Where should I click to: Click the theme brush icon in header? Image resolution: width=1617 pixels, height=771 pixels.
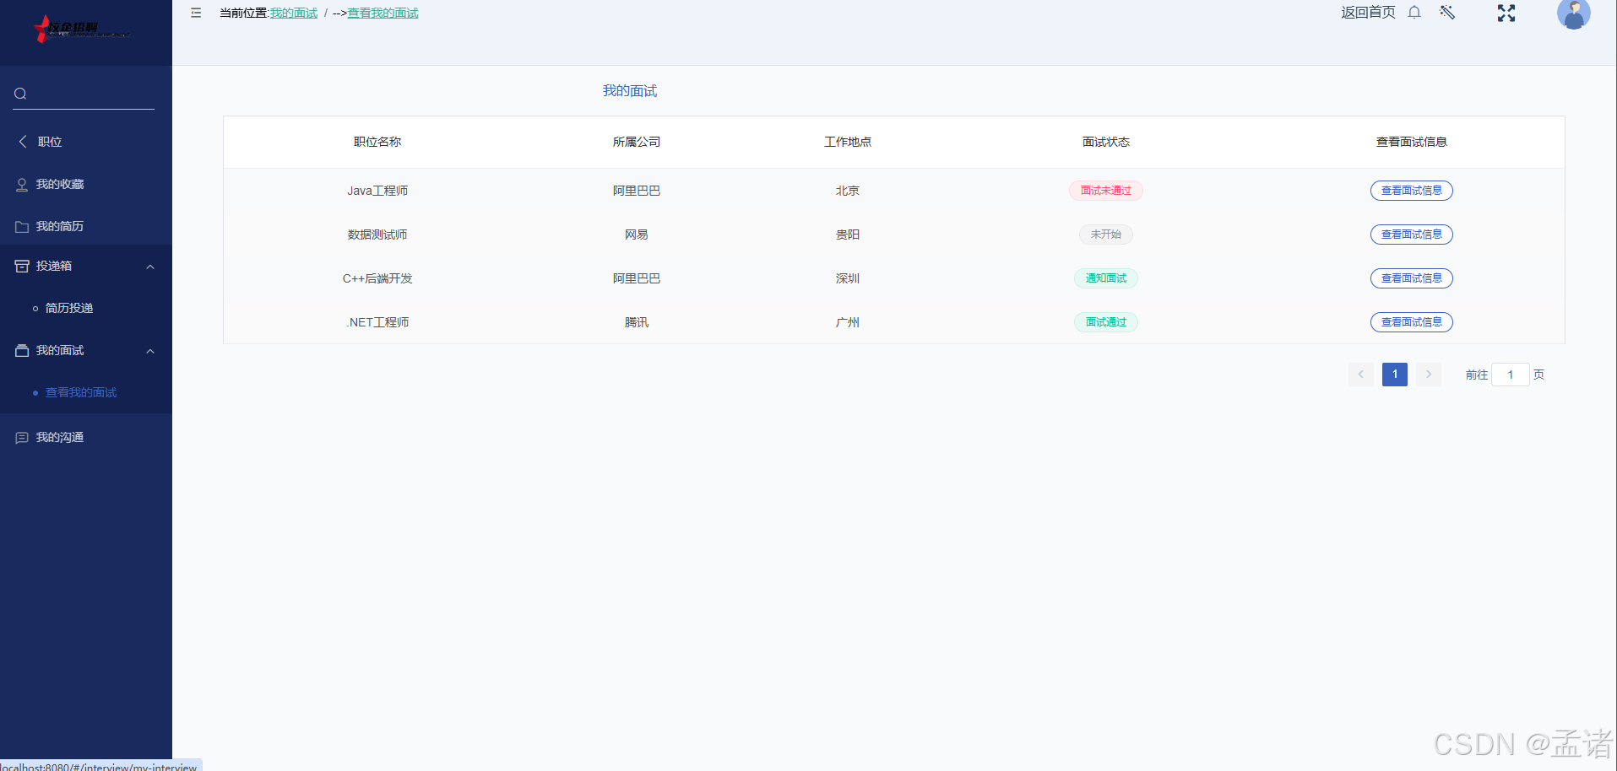(1447, 12)
